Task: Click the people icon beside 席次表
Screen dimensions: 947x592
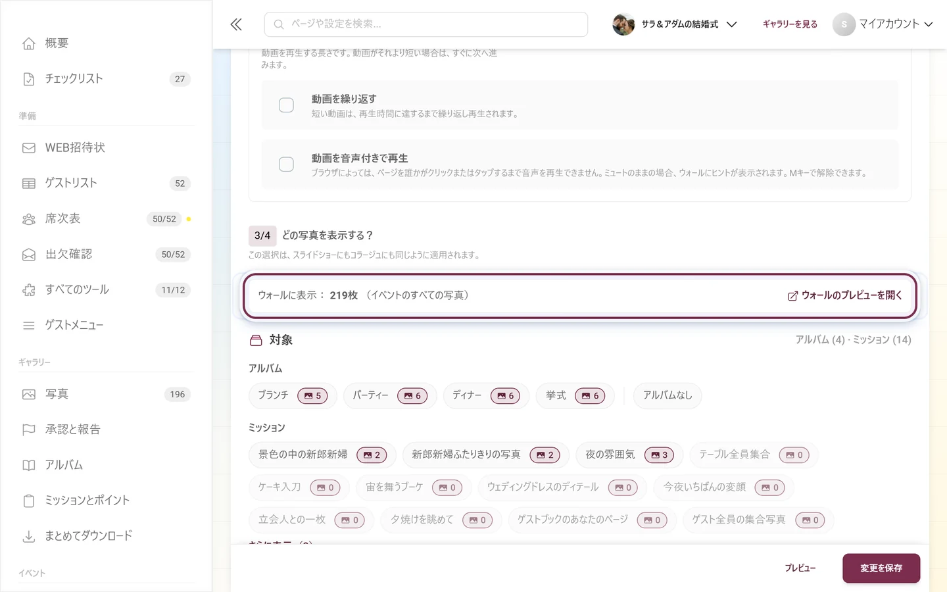Action: [29, 219]
